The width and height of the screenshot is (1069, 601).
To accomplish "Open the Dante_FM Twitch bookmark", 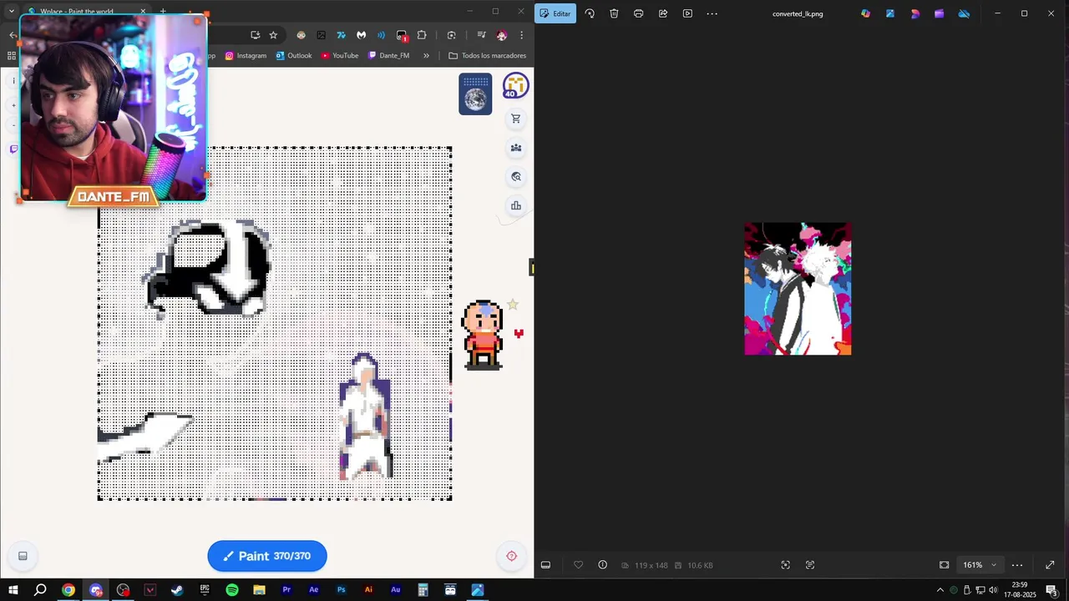I will point(388,56).
